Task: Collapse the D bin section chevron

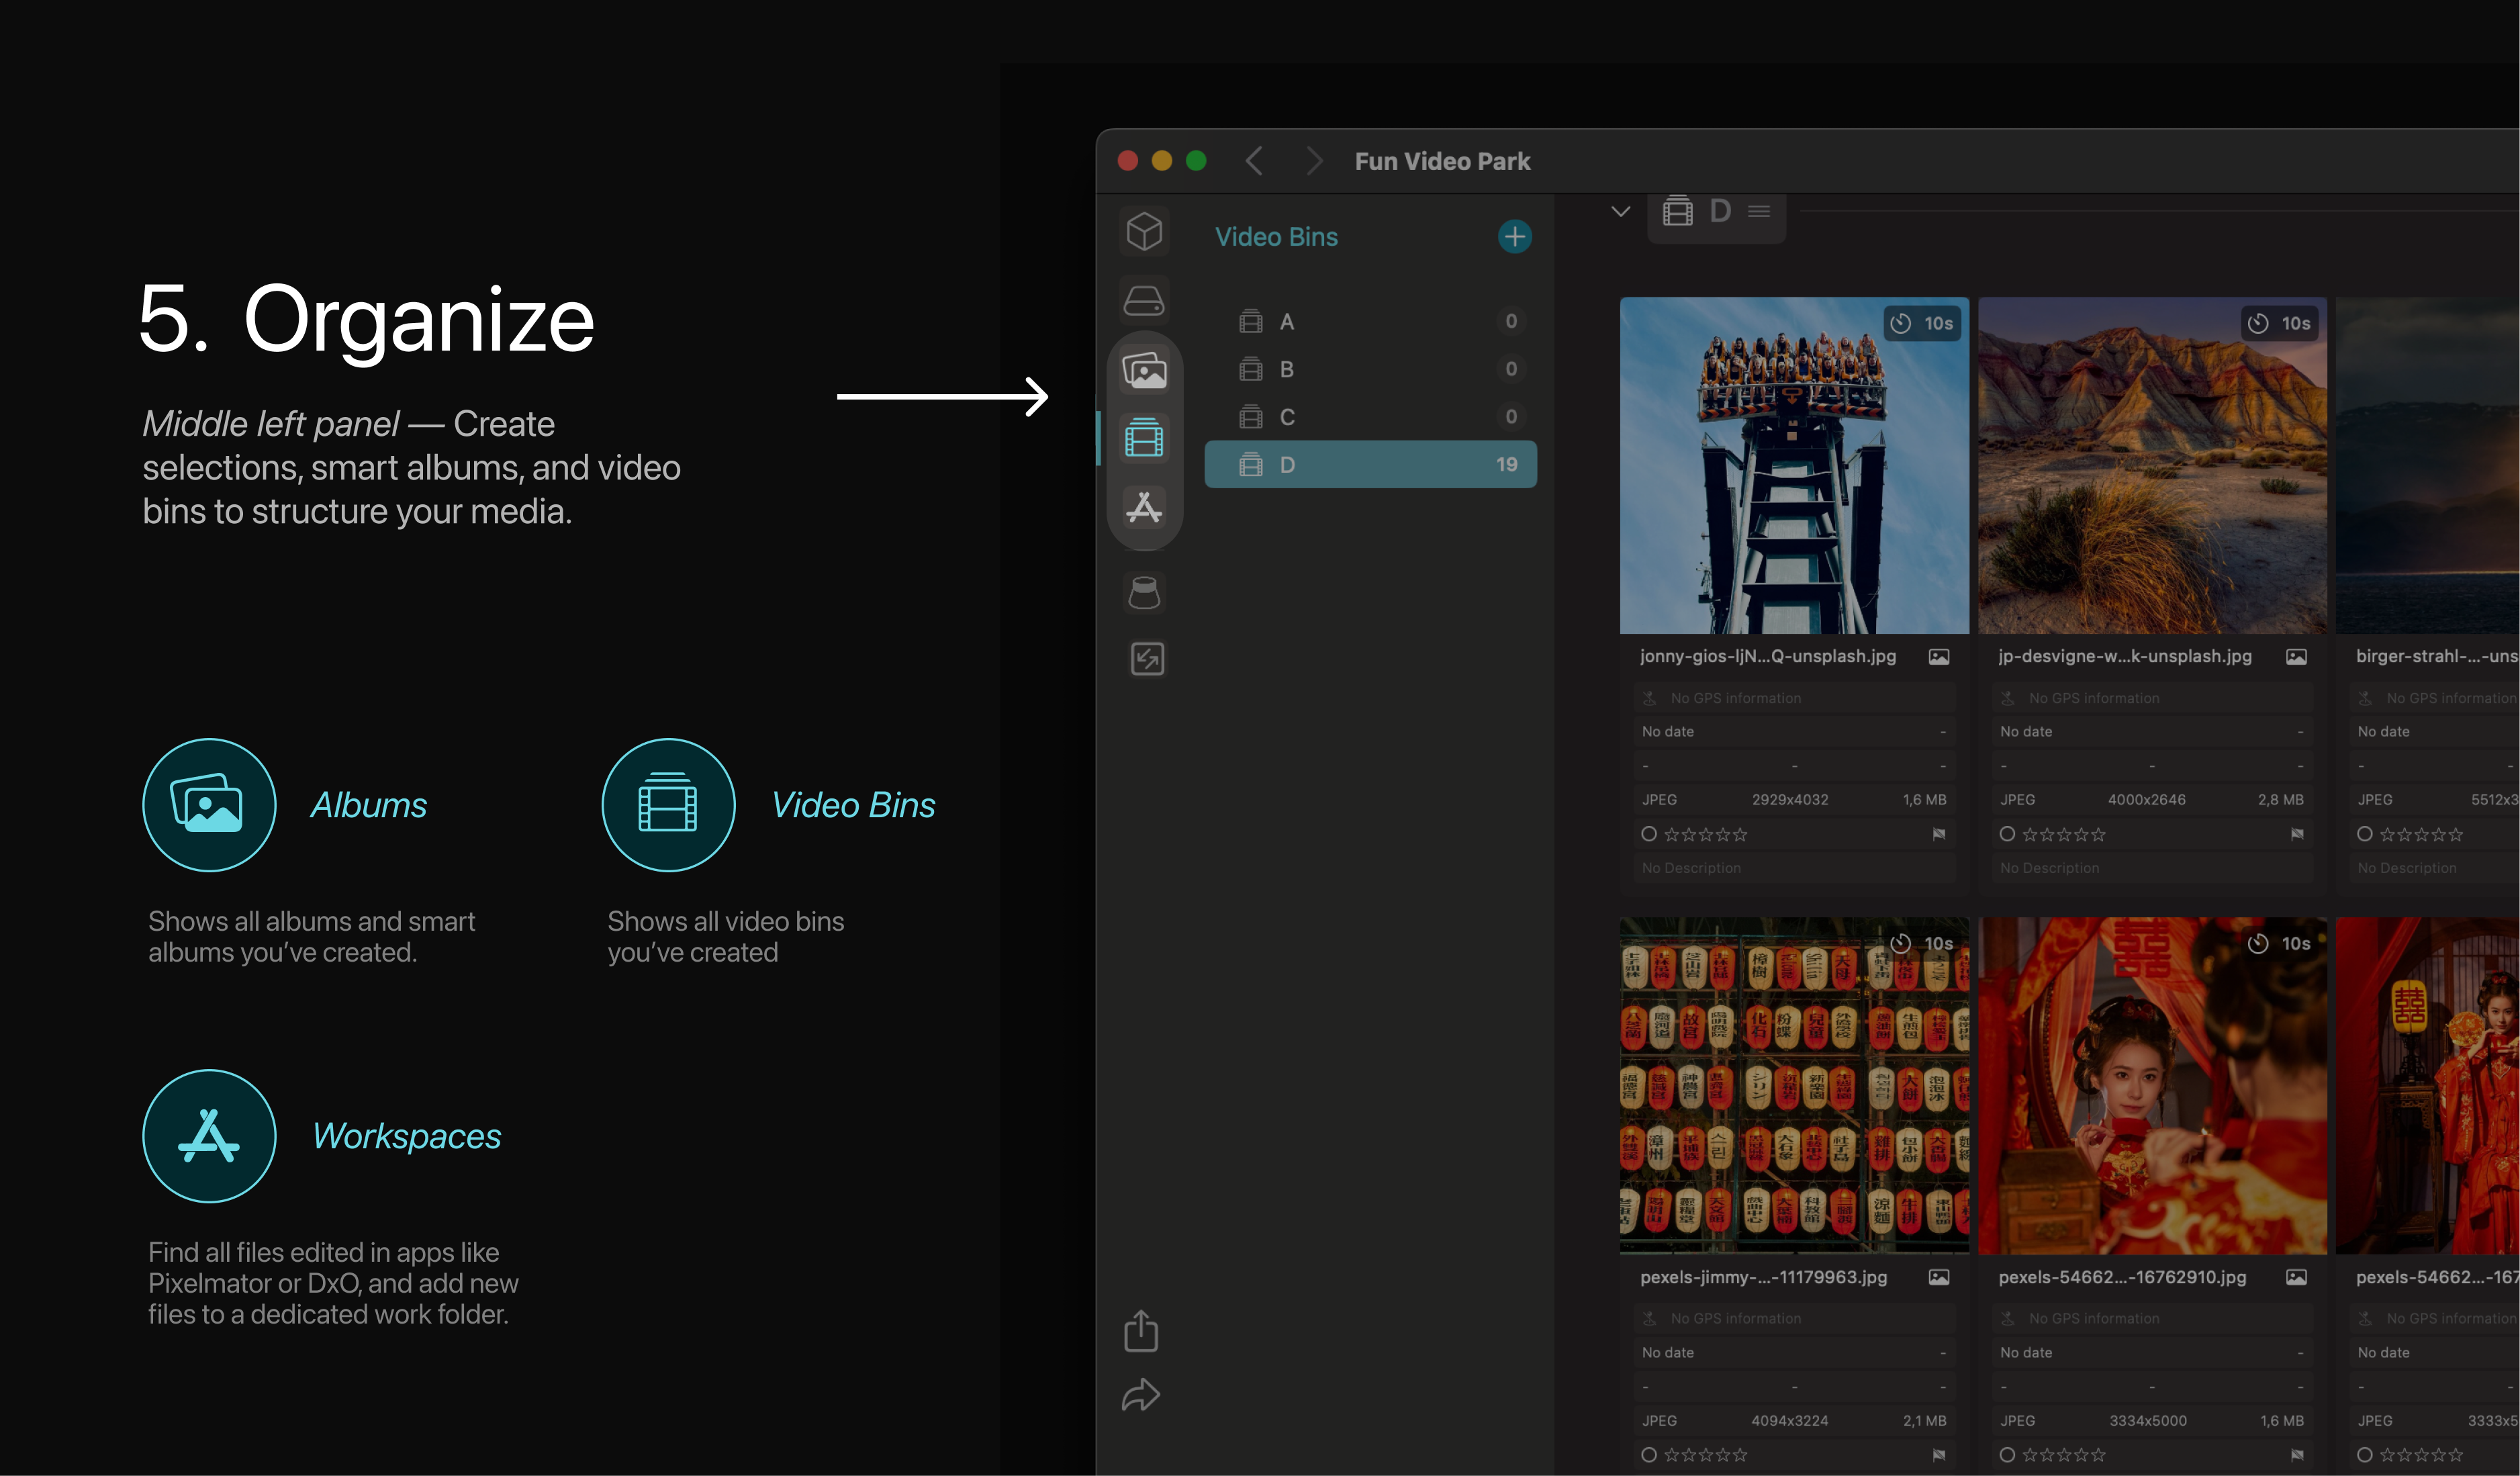Action: [x=1621, y=211]
